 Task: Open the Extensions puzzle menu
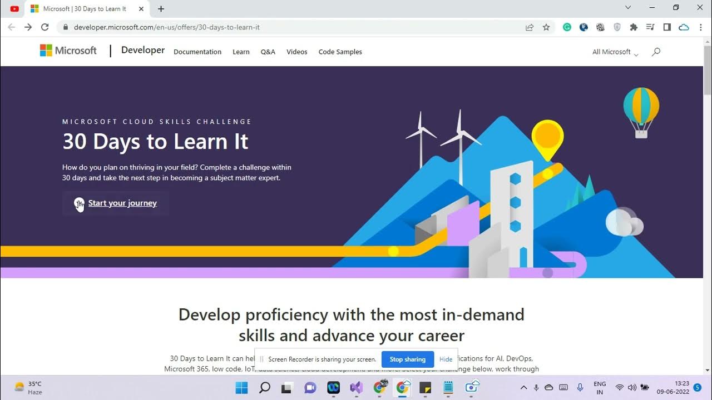click(x=634, y=27)
